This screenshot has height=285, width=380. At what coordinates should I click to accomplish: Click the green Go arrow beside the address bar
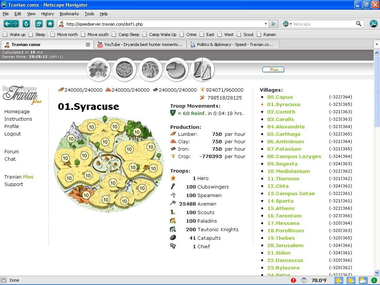pyautogui.click(x=274, y=24)
